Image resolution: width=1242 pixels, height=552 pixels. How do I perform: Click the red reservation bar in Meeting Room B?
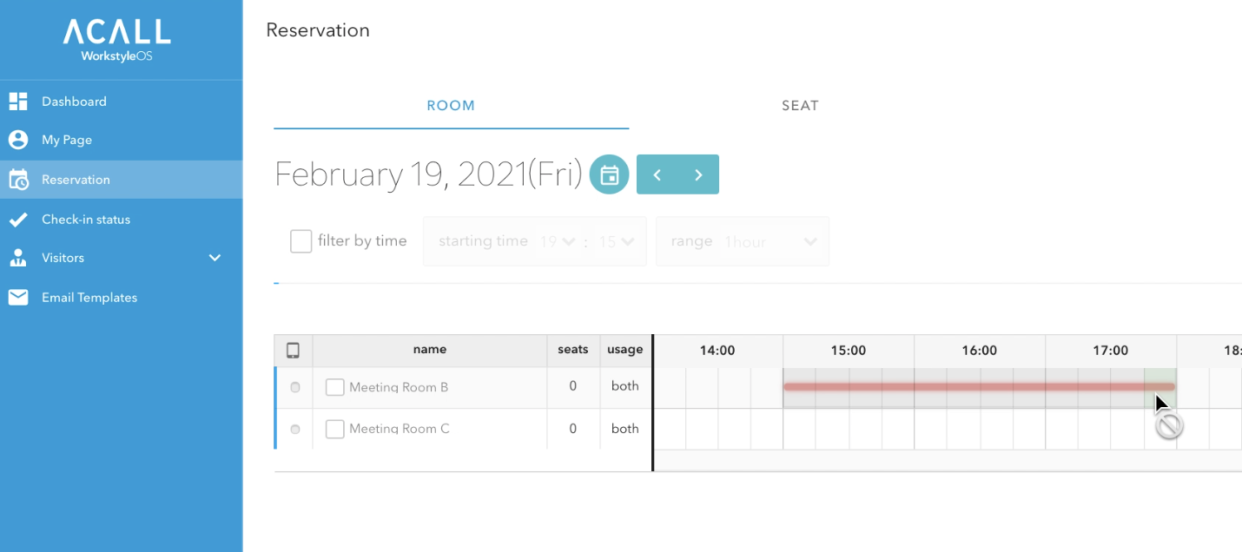point(979,387)
